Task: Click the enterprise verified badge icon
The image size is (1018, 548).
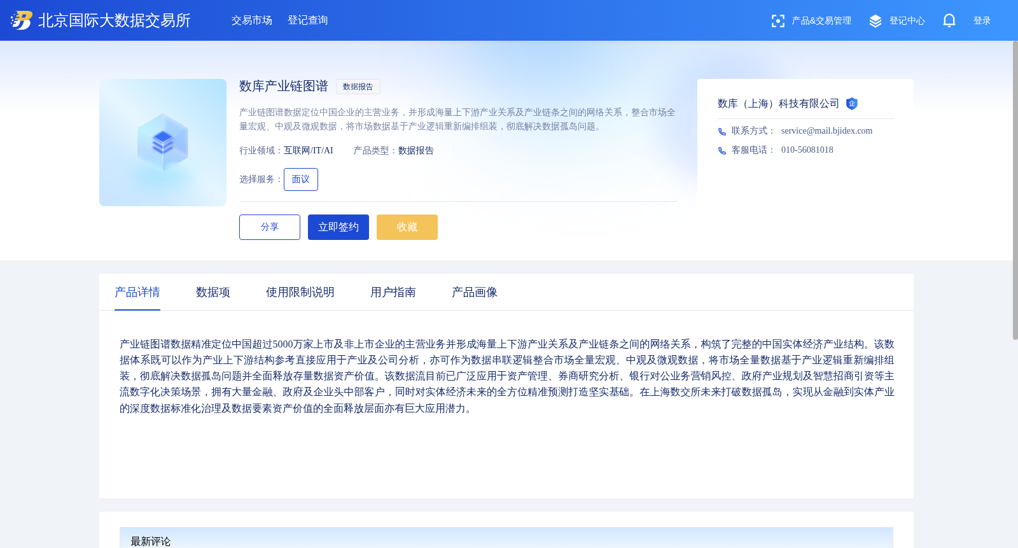Action: [852, 104]
